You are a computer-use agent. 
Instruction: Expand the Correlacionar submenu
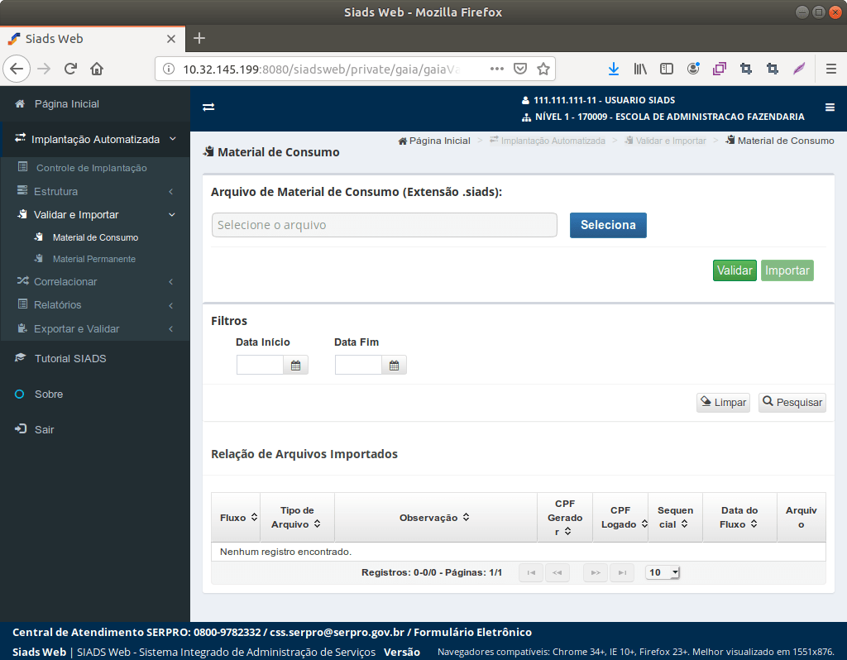(95, 281)
